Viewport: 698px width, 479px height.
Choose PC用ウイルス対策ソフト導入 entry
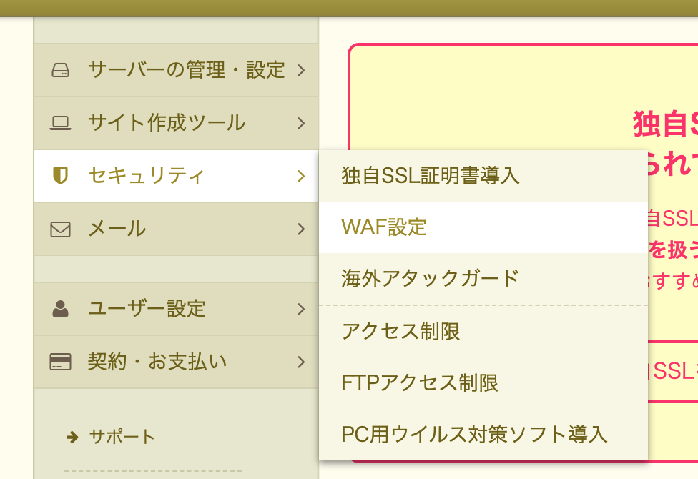(475, 434)
